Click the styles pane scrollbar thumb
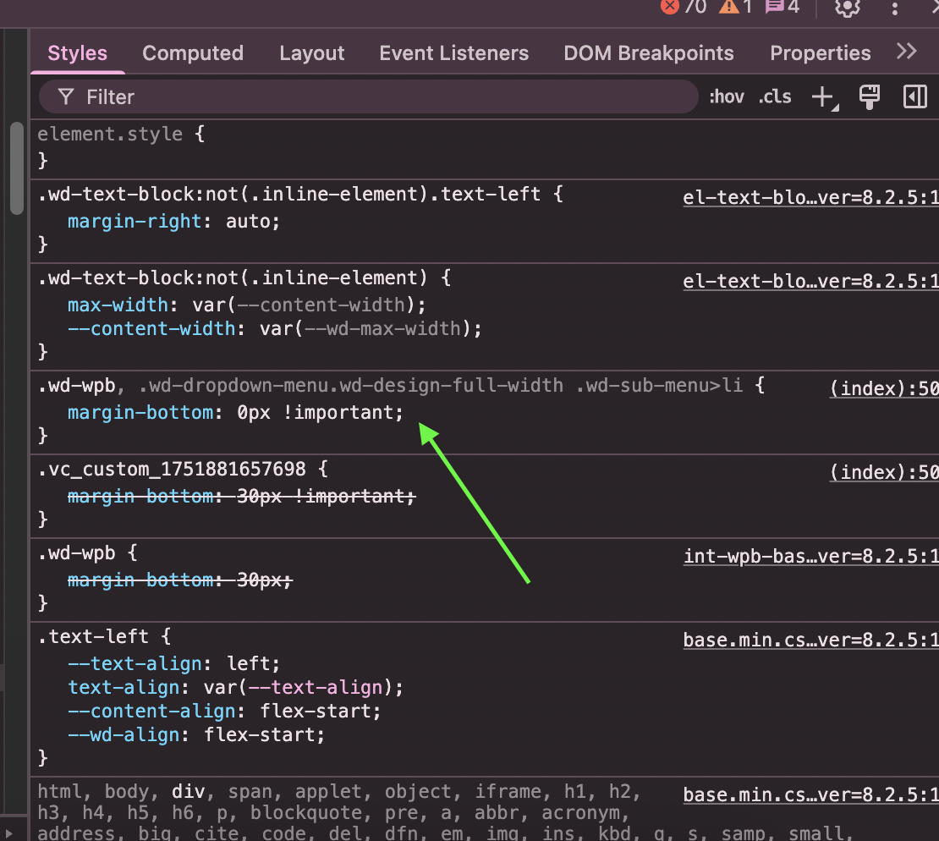This screenshot has height=841, width=939. coord(17,168)
